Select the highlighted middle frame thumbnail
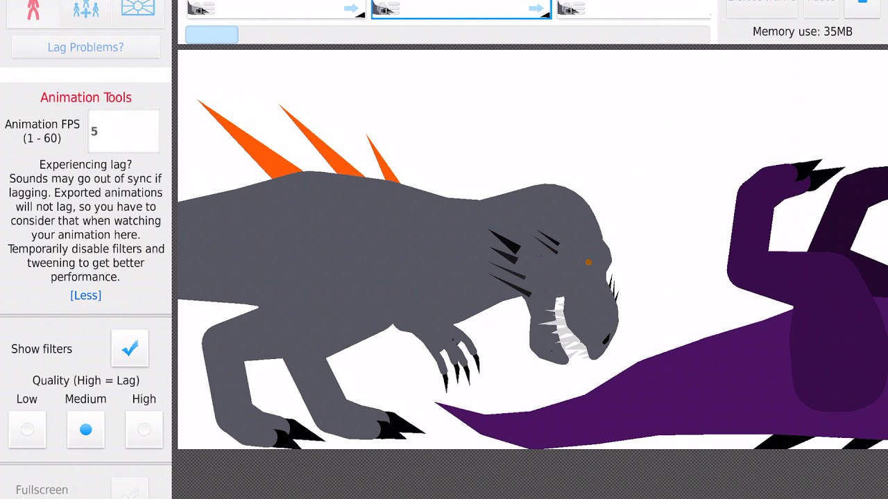The image size is (888, 499). [461, 9]
